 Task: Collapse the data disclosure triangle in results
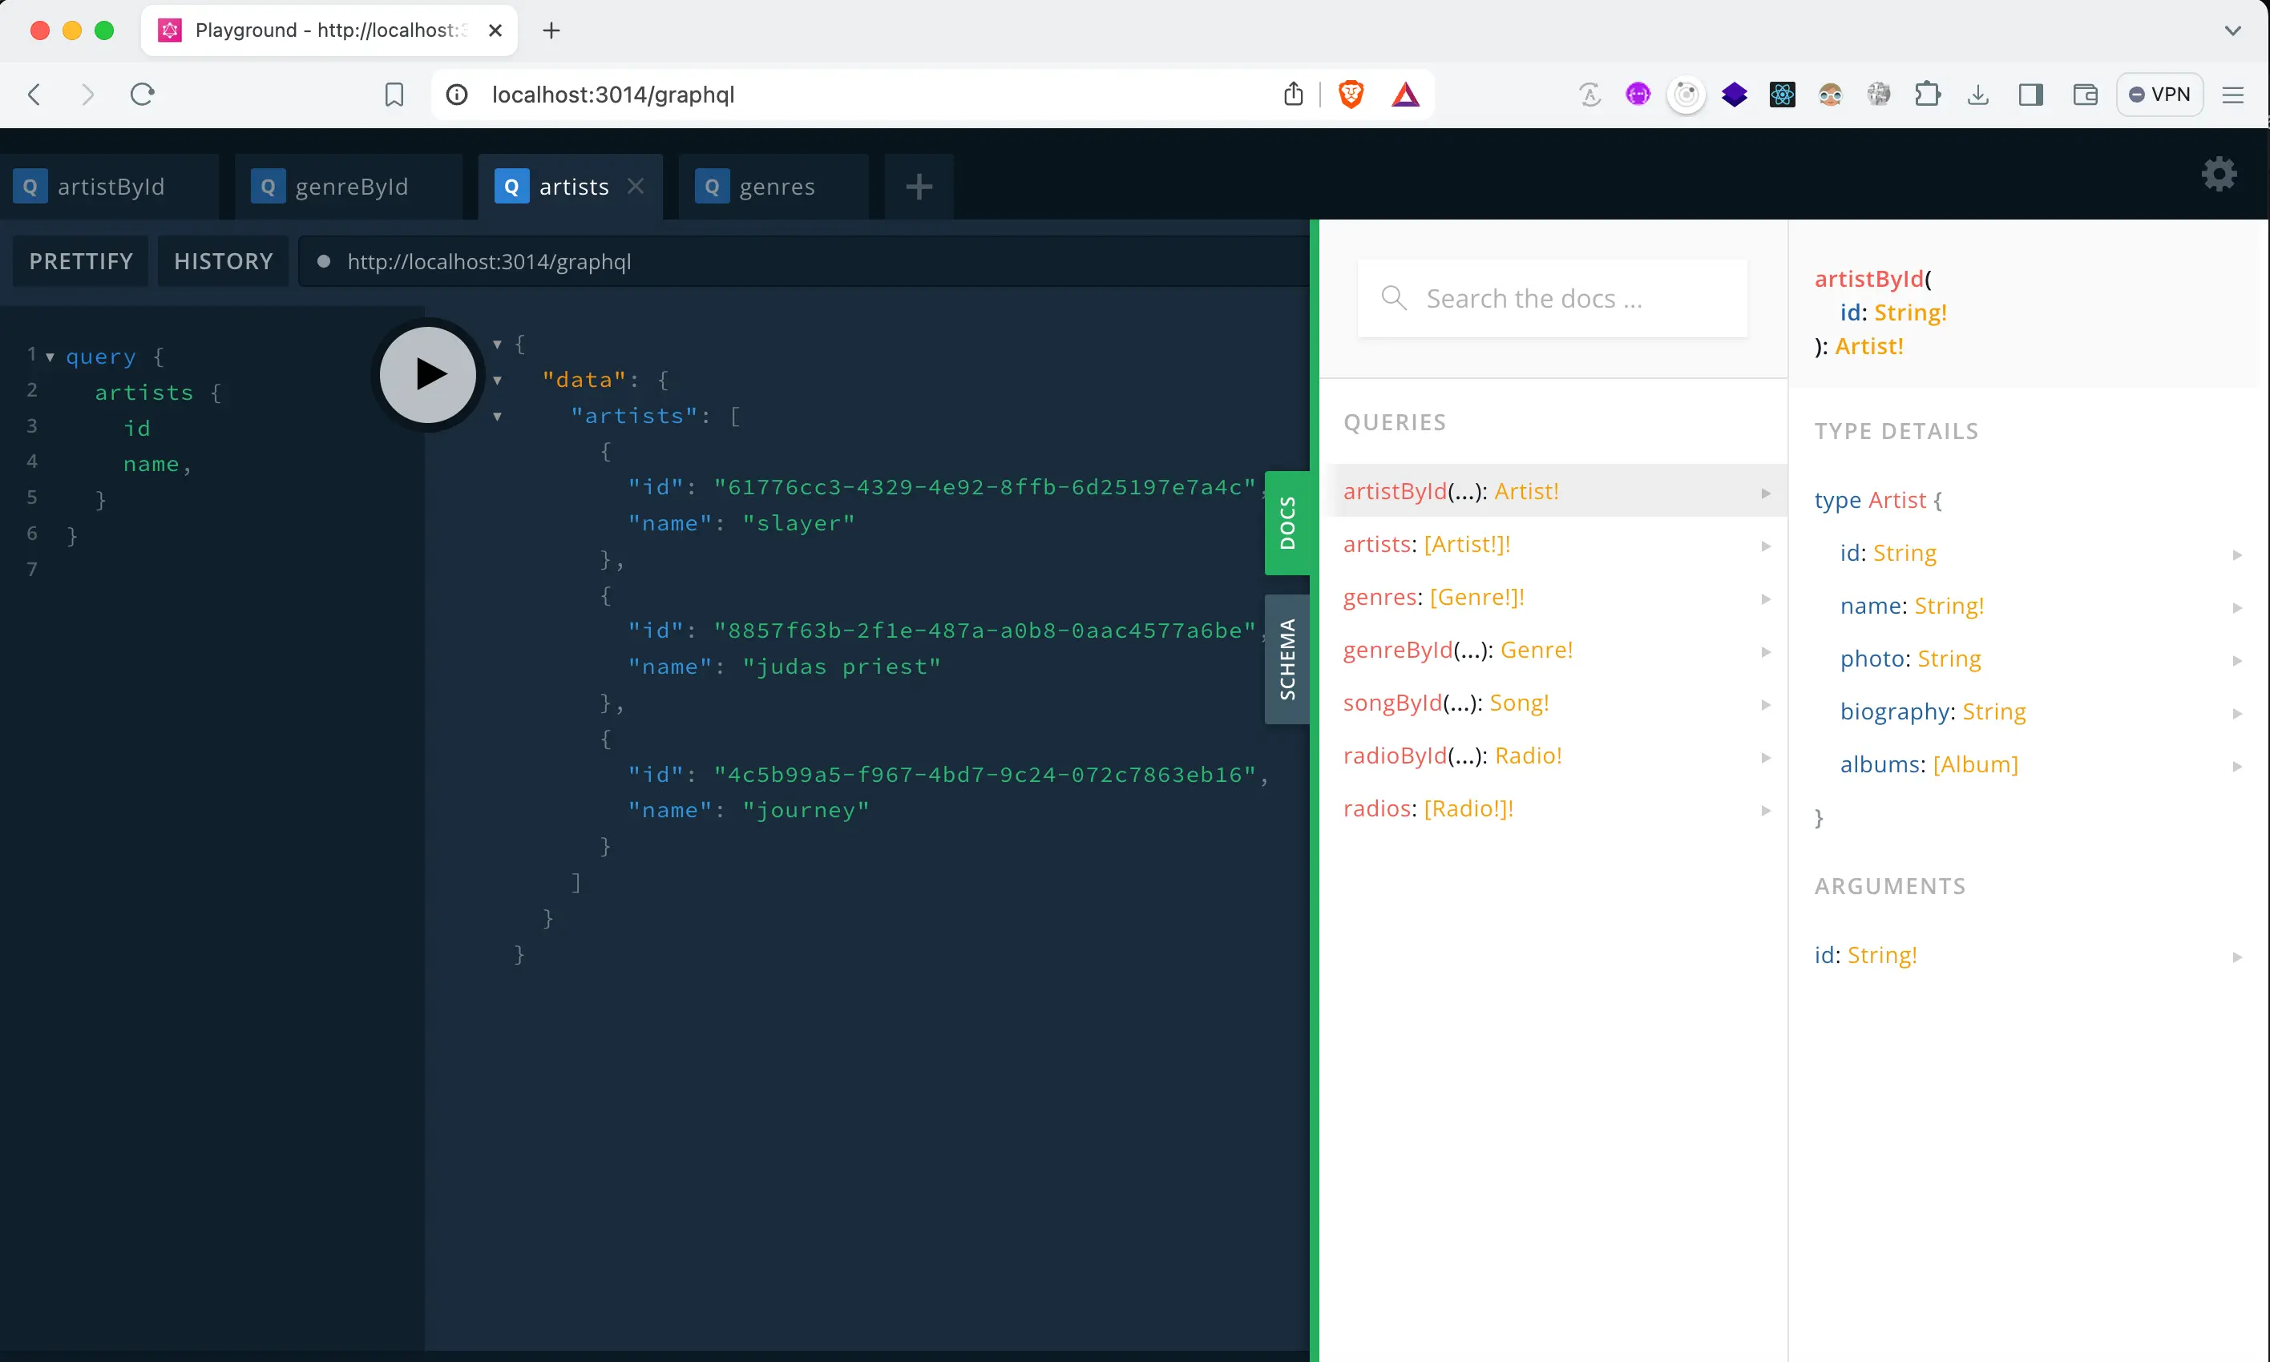pyautogui.click(x=497, y=379)
